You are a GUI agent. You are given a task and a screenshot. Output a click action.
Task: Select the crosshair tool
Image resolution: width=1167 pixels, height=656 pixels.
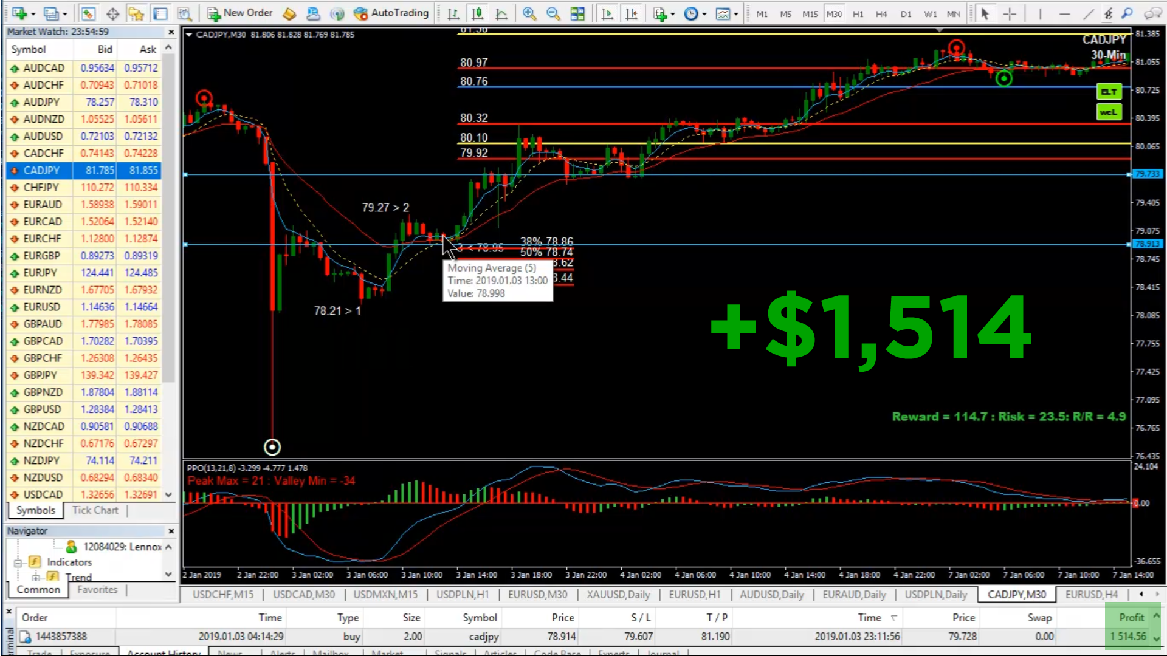1010,13
